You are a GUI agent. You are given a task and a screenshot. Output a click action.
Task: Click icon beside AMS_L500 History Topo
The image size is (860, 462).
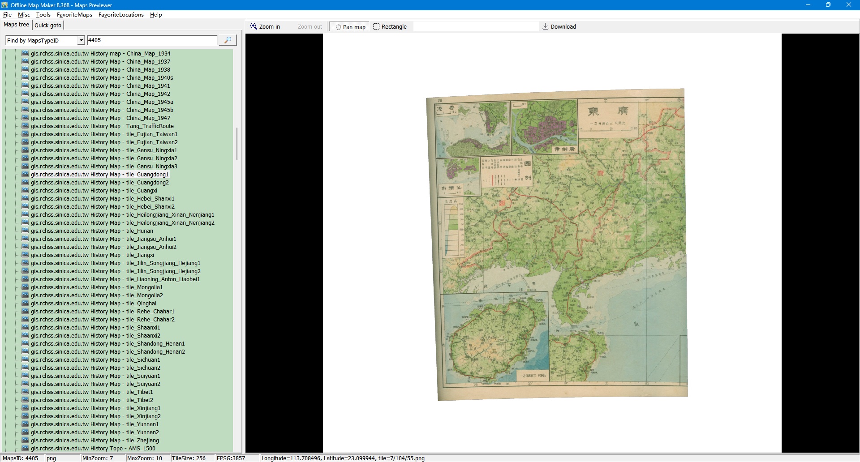pyautogui.click(x=25, y=449)
